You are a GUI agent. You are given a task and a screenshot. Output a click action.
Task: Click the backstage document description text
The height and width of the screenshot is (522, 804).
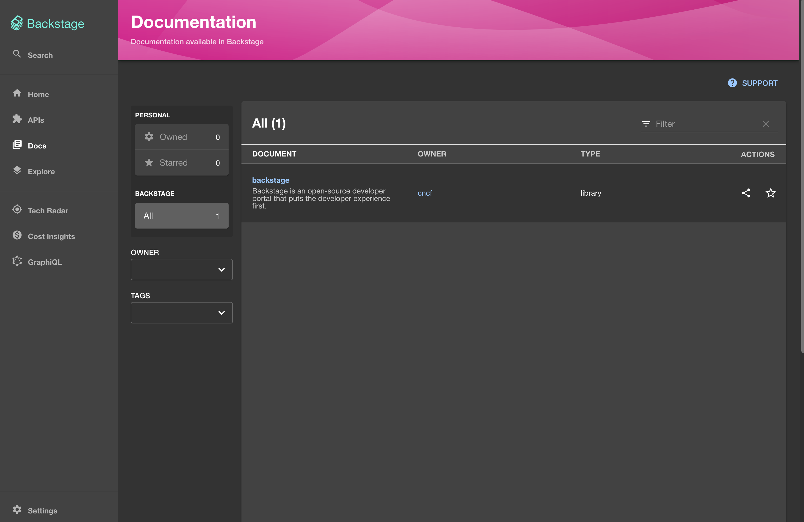point(321,198)
